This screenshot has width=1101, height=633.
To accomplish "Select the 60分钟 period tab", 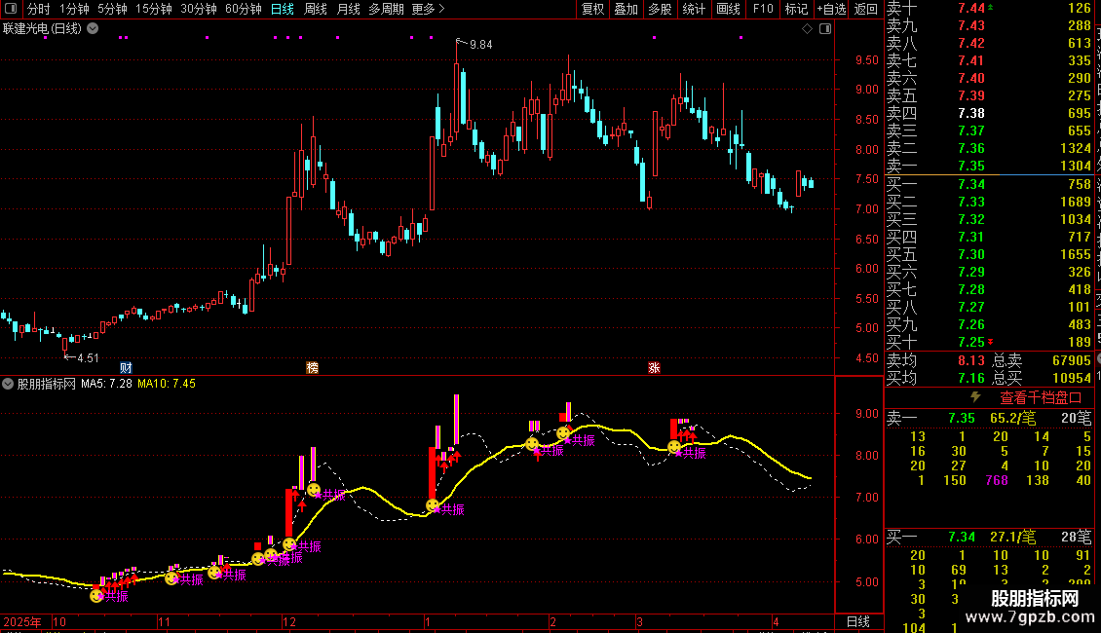I will pos(243,9).
